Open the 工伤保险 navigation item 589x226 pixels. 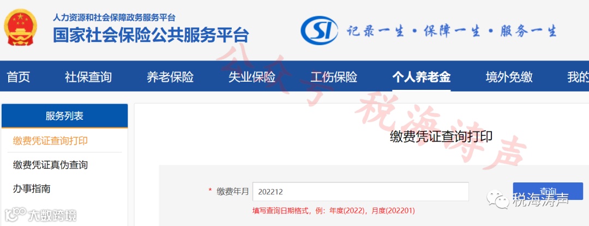click(x=334, y=77)
